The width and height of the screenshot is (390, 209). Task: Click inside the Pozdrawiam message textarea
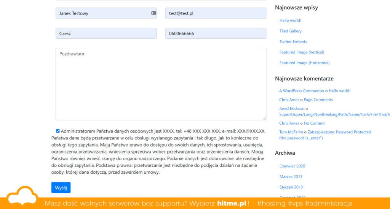(x=161, y=84)
